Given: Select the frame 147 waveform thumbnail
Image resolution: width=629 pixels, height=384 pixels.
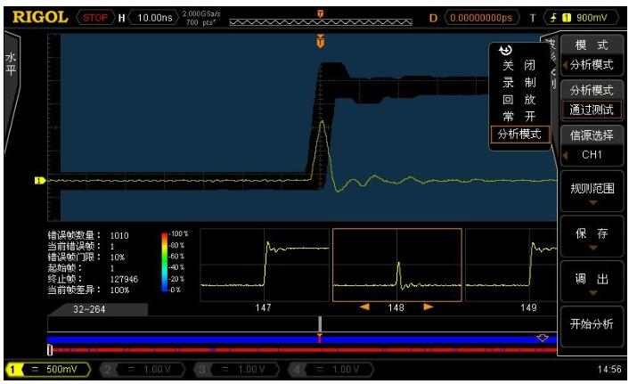Looking at the screenshot, I should point(262,263).
